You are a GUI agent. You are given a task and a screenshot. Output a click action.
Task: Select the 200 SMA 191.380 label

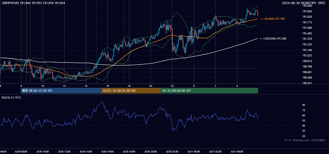[273, 38]
